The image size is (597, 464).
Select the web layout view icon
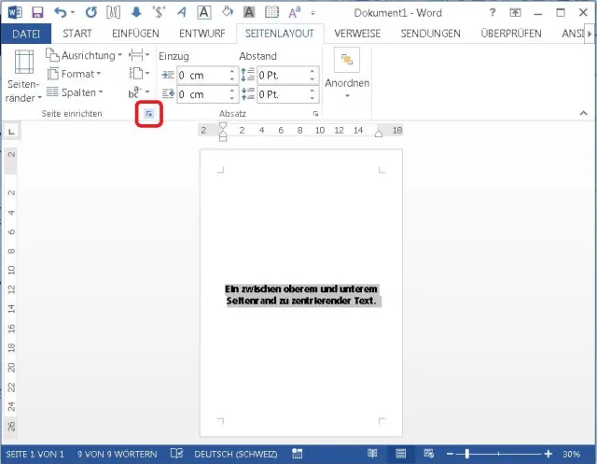(426, 454)
